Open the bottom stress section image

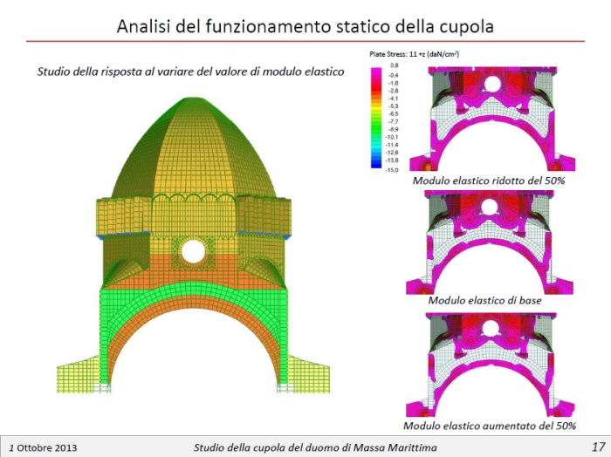491,365
